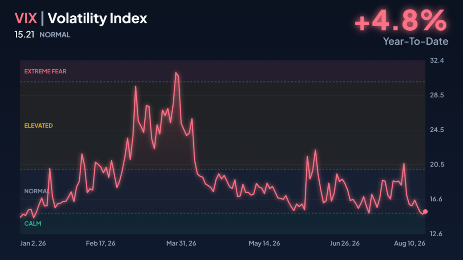Click the VIX ticker label
This screenshot has height=260, width=463.
coord(26,18)
